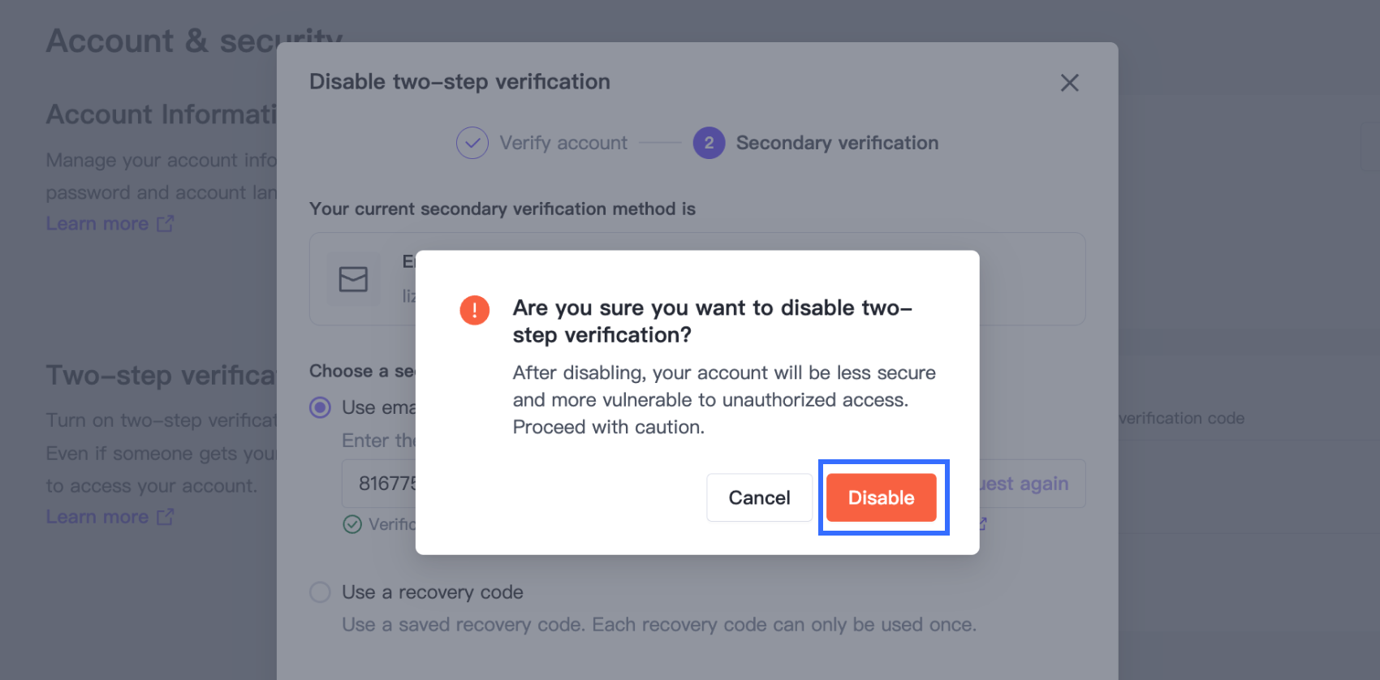Click the Verify account step label
Image resolution: width=1380 pixels, height=680 pixels.
pyautogui.click(x=563, y=143)
